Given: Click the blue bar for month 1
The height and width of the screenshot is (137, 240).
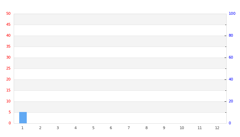Looking at the screenshot, I should 23,117.
